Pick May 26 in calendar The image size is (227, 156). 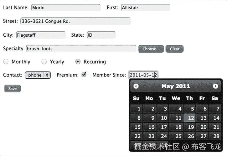click(x=189, y=136)
